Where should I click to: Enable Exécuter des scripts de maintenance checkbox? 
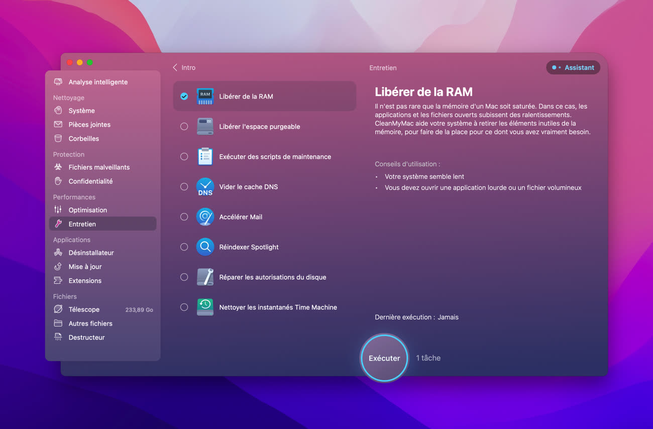184,157
